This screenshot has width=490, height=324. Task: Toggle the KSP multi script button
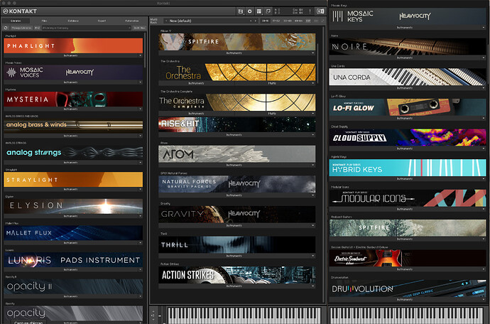coord(308,21)
